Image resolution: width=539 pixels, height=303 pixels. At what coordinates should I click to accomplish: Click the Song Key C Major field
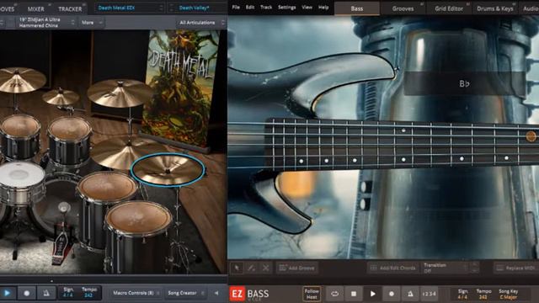tap(509, 294)
